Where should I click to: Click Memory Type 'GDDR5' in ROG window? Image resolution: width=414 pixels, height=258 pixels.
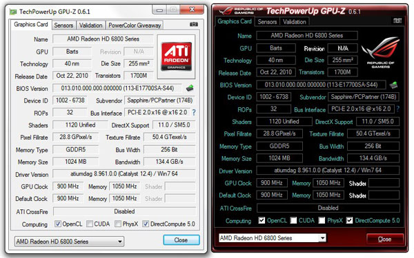(279, 146)
